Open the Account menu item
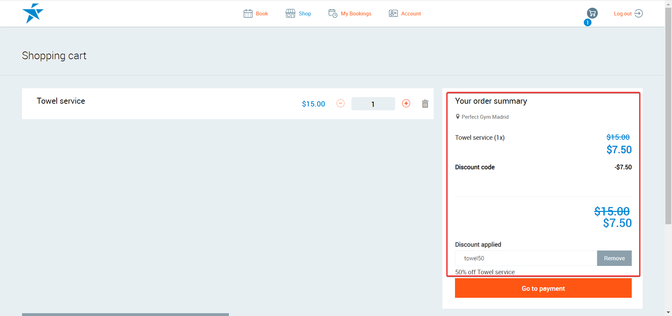672x316 pixels. 411,14
